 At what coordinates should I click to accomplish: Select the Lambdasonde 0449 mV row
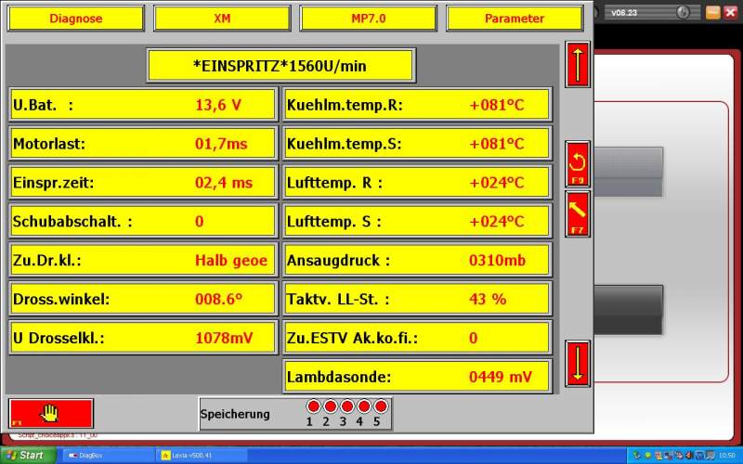pyautogui.click(x=417, y=377)
